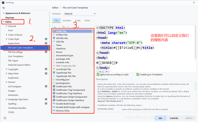Click the JavaScript File template icon
The image size is (198, 122).
coord(54,69)
